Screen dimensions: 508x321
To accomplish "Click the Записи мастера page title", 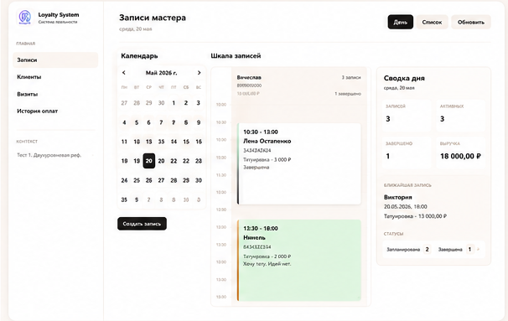I will tap(153, 18).
